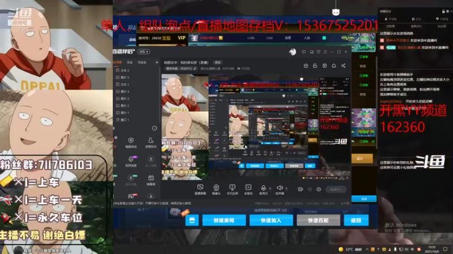Add a camera source from bottom toolbar
Image resolution: width=453 pixels, height=254 pixels.
click(216, 190)
